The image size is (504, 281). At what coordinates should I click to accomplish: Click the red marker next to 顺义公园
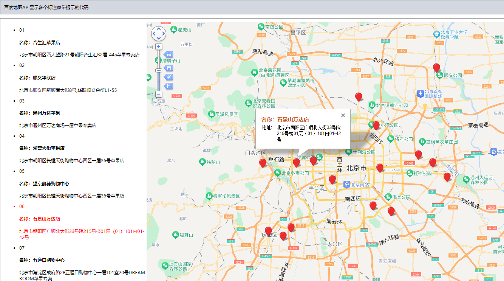(x=436, y=68)
